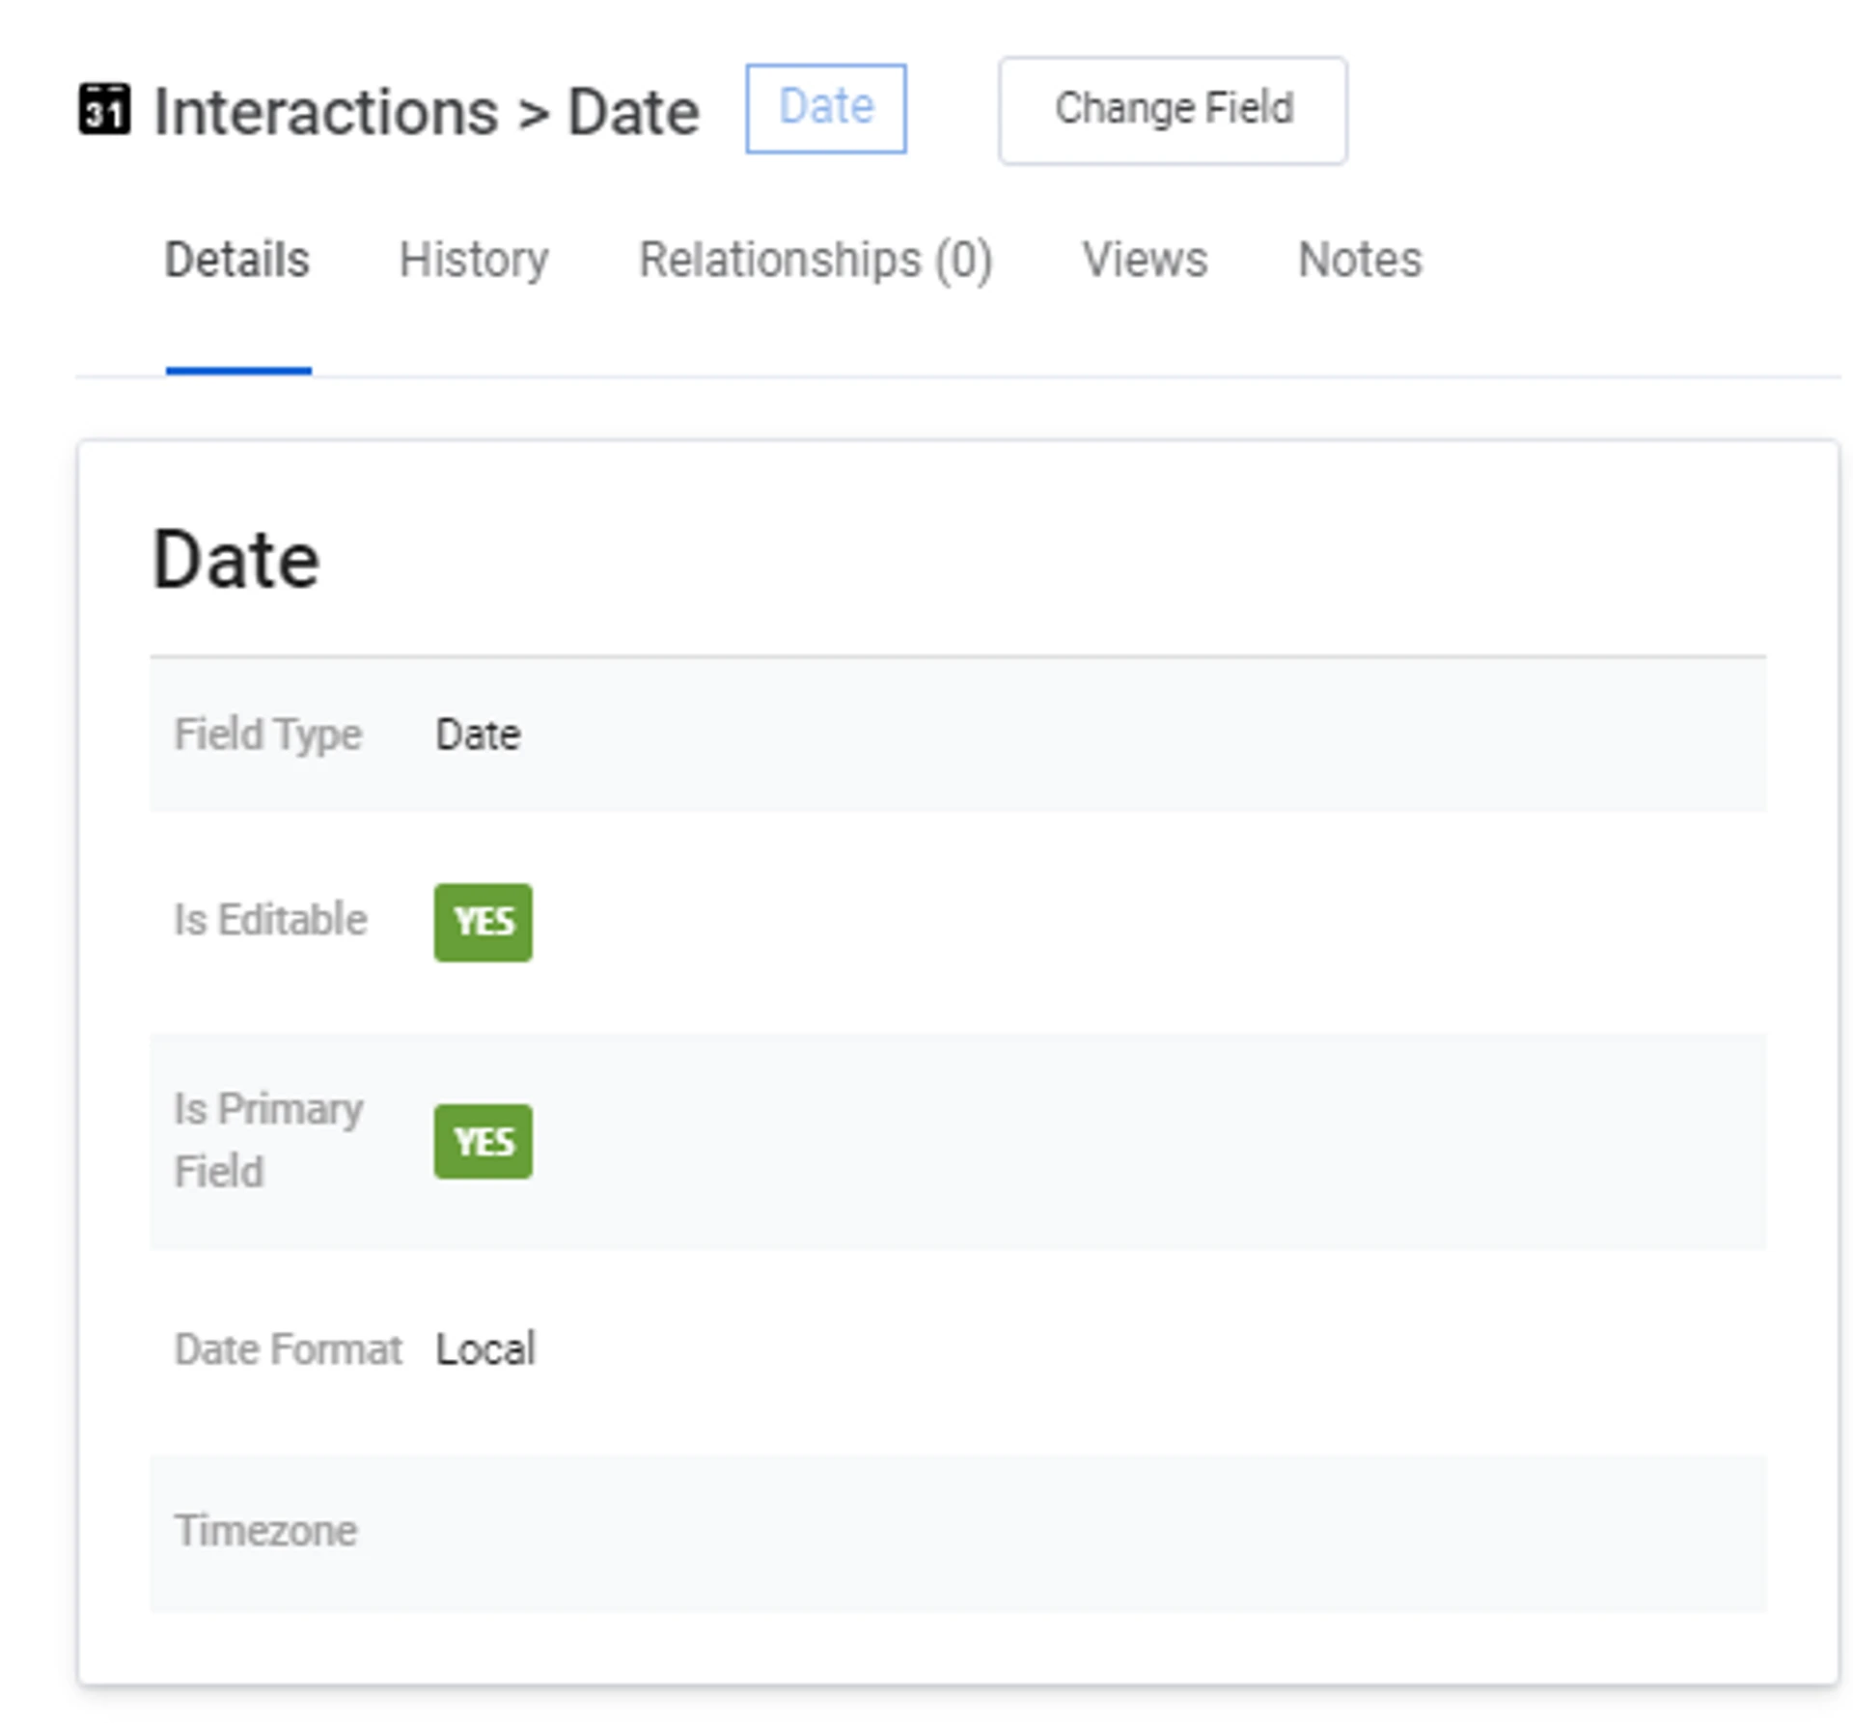Switch to the History tab
1853x1723 pixels.
(x=474, y=260)
